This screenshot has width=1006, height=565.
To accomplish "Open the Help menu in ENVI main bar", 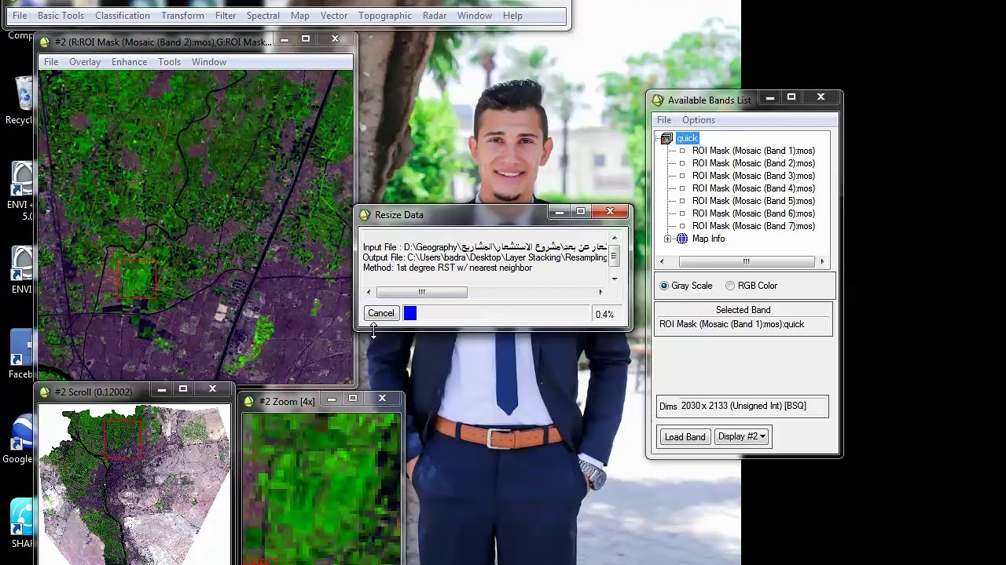I will [x=512, y=16].
